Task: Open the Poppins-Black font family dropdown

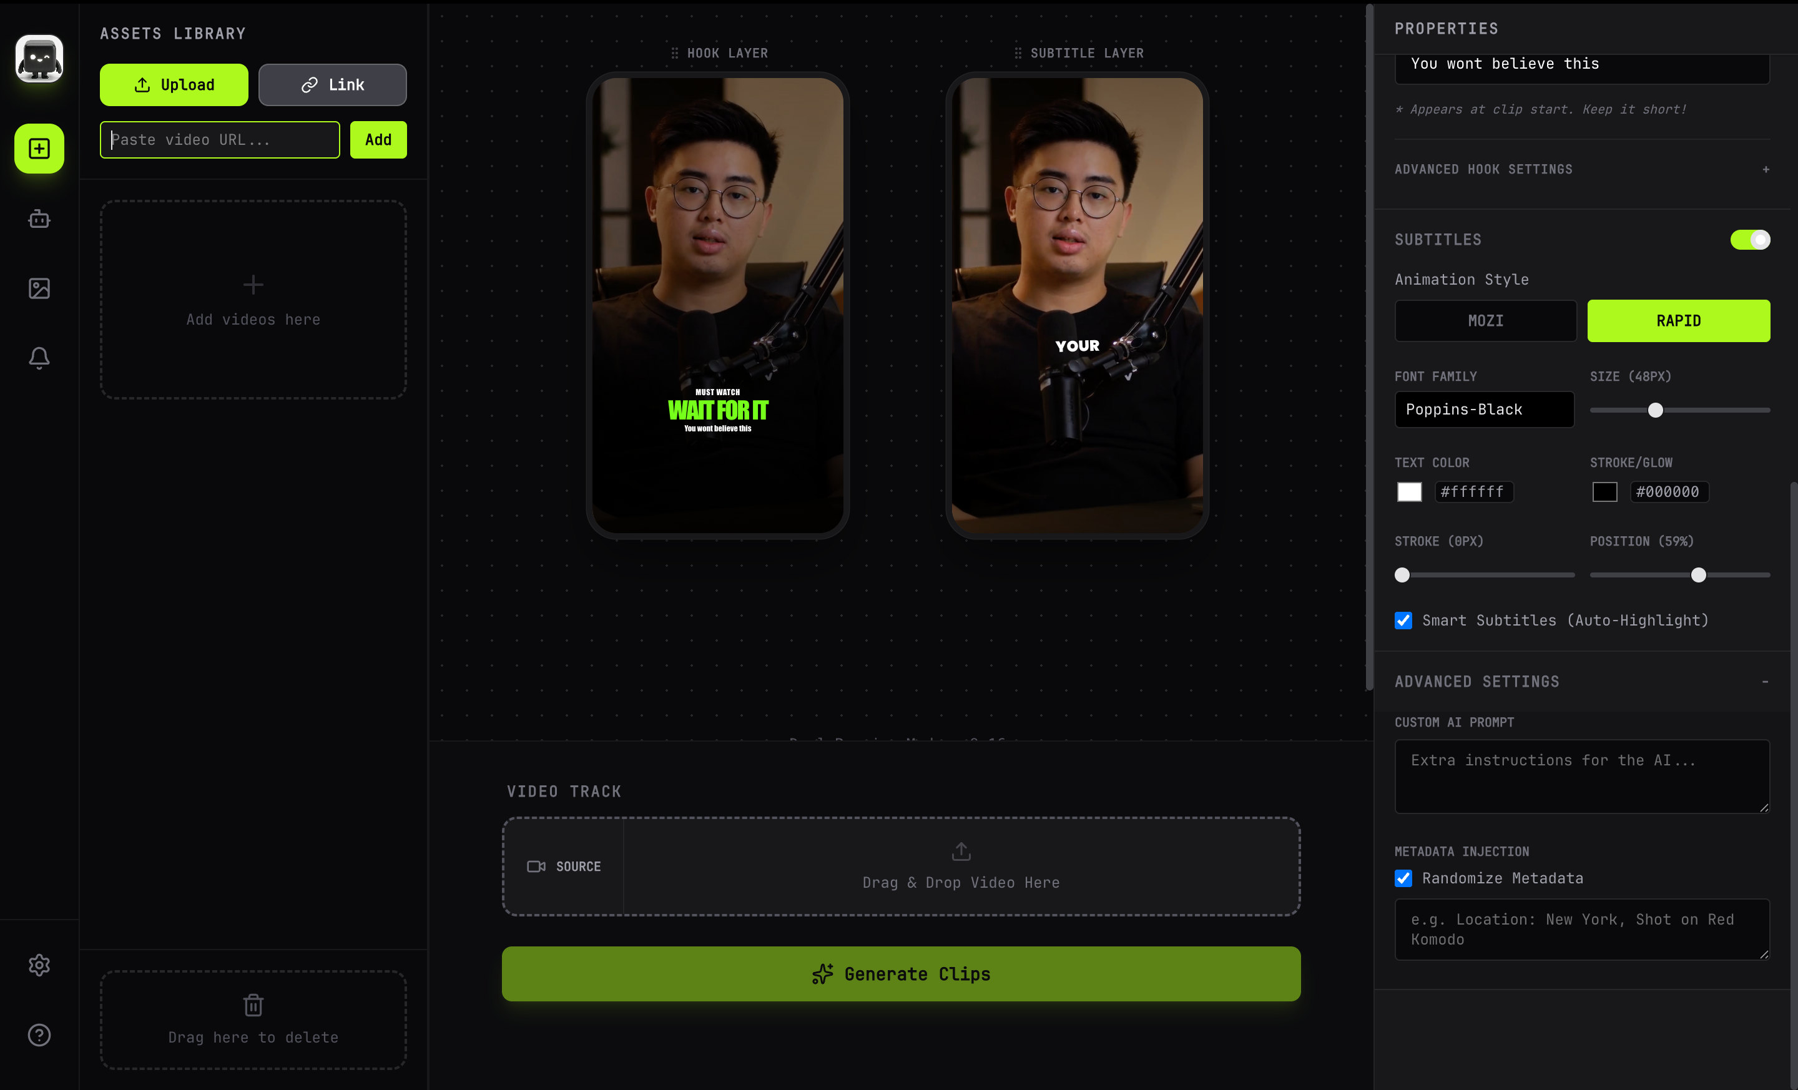Action: click(1483, 410)
